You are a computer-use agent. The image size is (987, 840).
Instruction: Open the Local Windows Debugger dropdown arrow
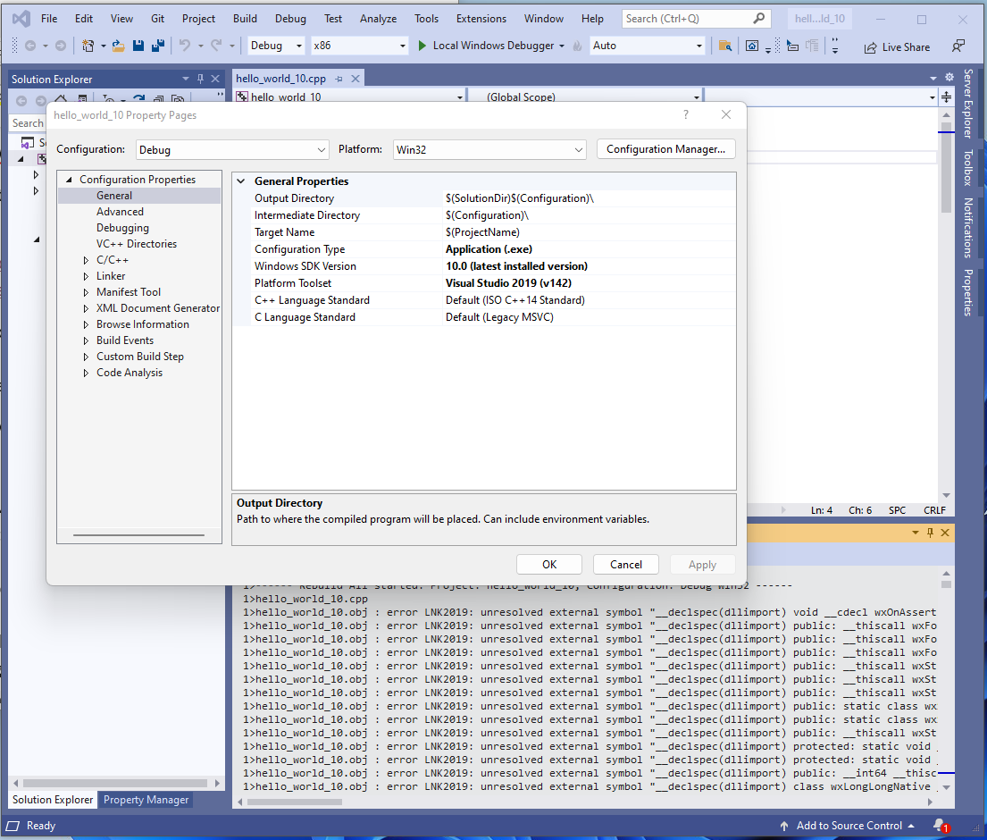562,46
